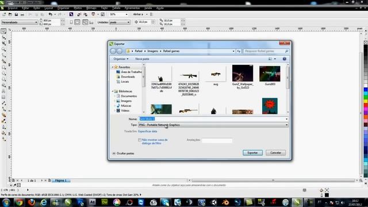Image resolution: width=368 pixels, height=207 pixels.
Task: Click the Save disk icon in toolbar
Action: coord(16,14)
